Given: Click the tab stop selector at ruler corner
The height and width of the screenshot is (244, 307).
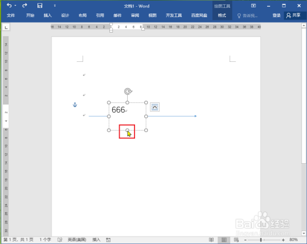Looking at the screenshot, I should [6, 27].
